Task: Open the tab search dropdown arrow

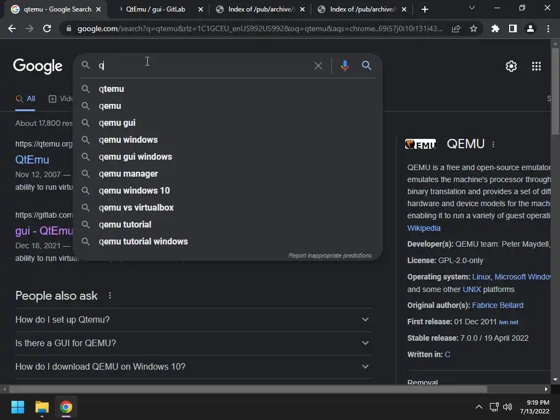Action: point(472,8)
